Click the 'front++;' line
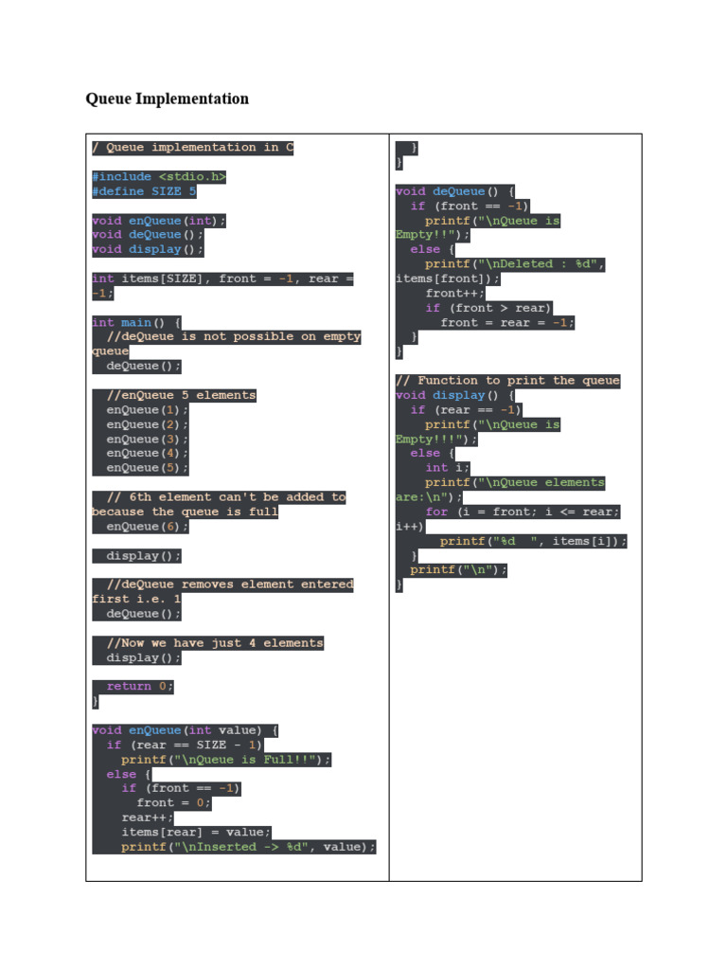Viewport: 727px width, 970px height. pyautogui.click(x=455, y=294)
